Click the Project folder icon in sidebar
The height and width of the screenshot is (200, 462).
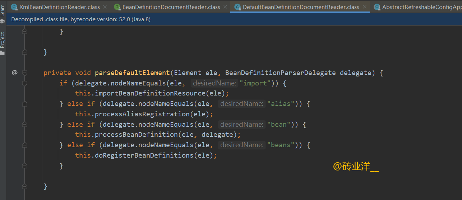coord(3,53)
